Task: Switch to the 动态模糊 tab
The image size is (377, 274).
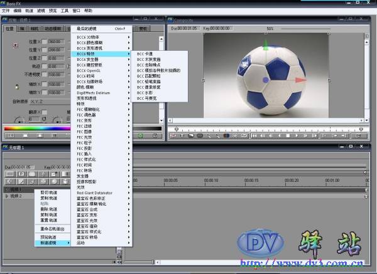Action: 53,29
